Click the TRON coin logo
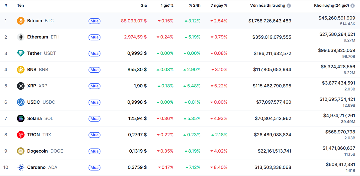The width and height of the screenshot is (360, 176). tap(21, 135)
